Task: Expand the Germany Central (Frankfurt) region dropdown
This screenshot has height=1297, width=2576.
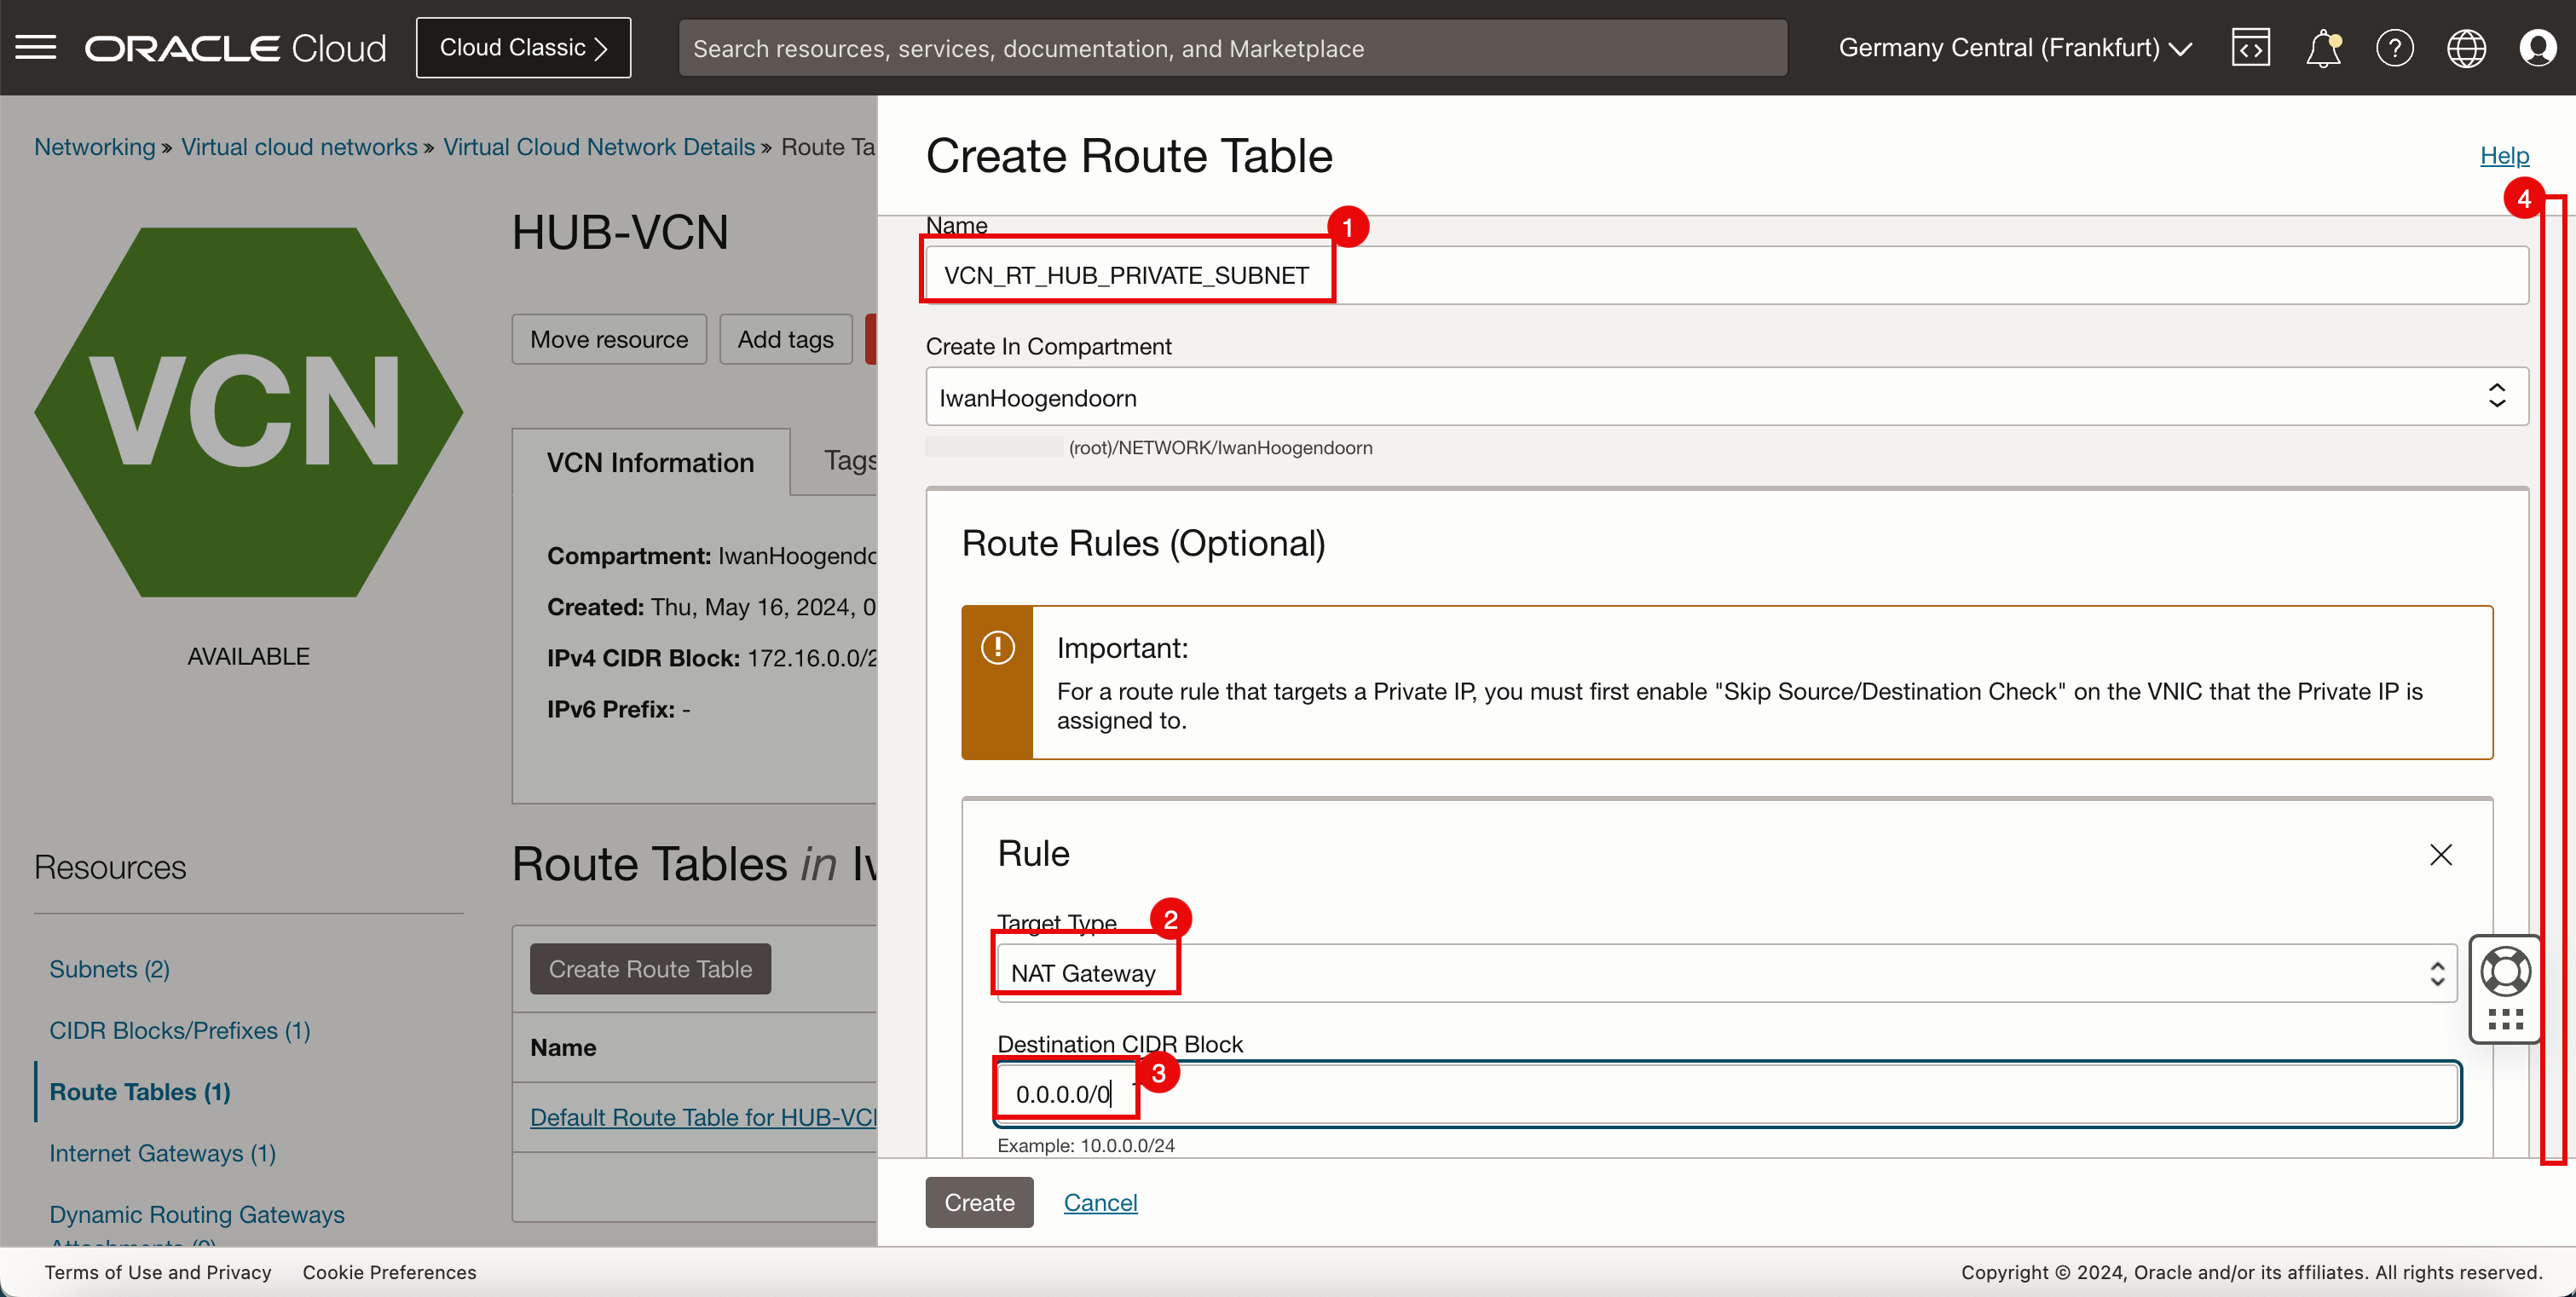Action: coord(2014,47)
